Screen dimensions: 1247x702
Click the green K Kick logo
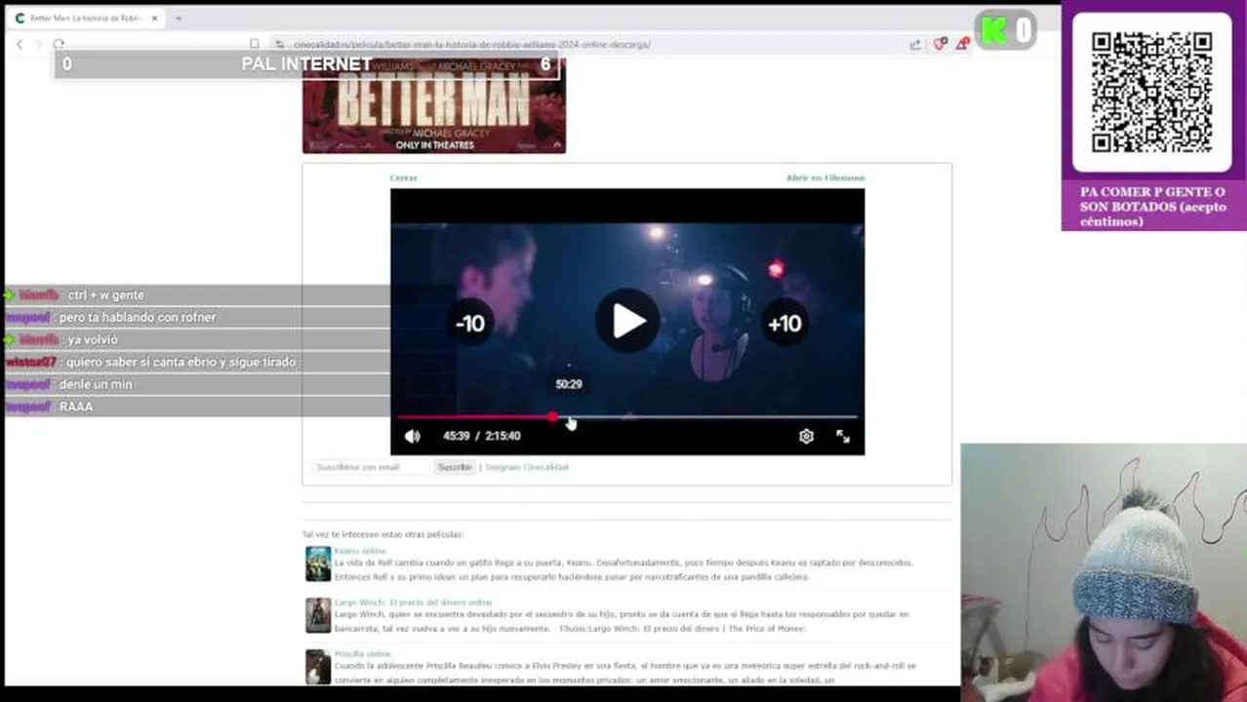[x=994, y=31]
